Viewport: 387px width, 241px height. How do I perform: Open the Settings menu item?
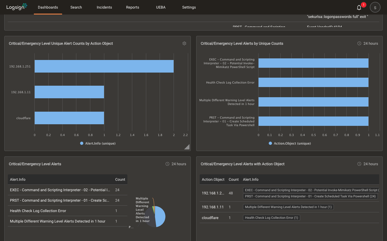[x=189, y=7]
